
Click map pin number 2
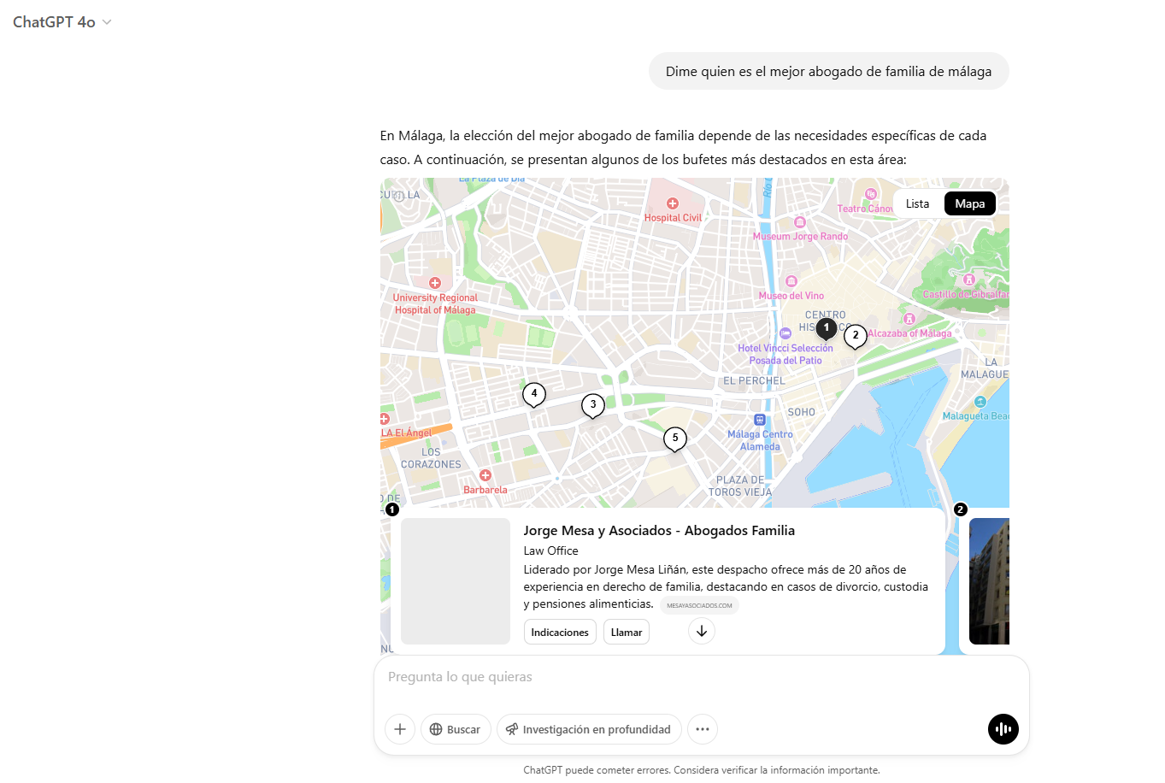856,336
